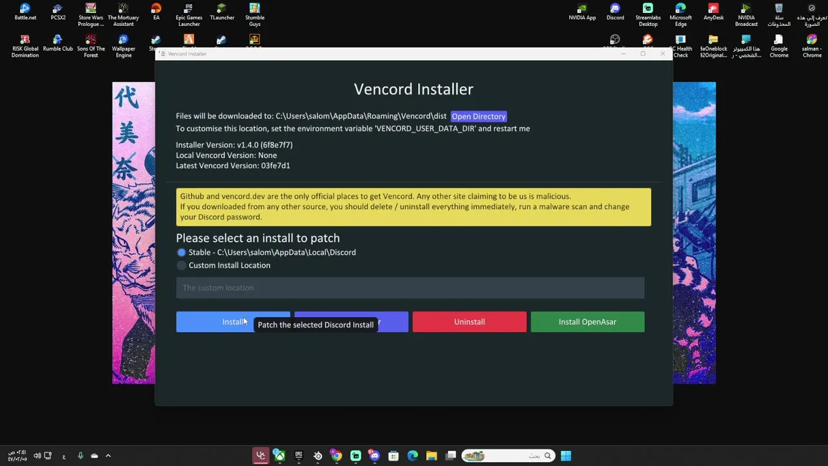Open Discord from the taskbar
The width and height of the screenshot is (828, 466).
(375, 456)
